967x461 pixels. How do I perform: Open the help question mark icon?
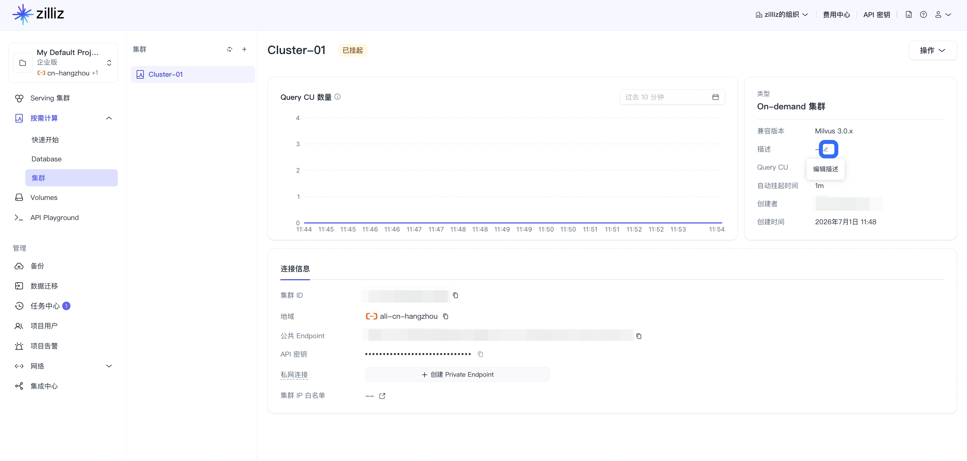click(923, 14)
